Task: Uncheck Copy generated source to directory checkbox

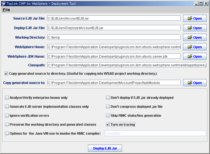Action: pos(6,74)
